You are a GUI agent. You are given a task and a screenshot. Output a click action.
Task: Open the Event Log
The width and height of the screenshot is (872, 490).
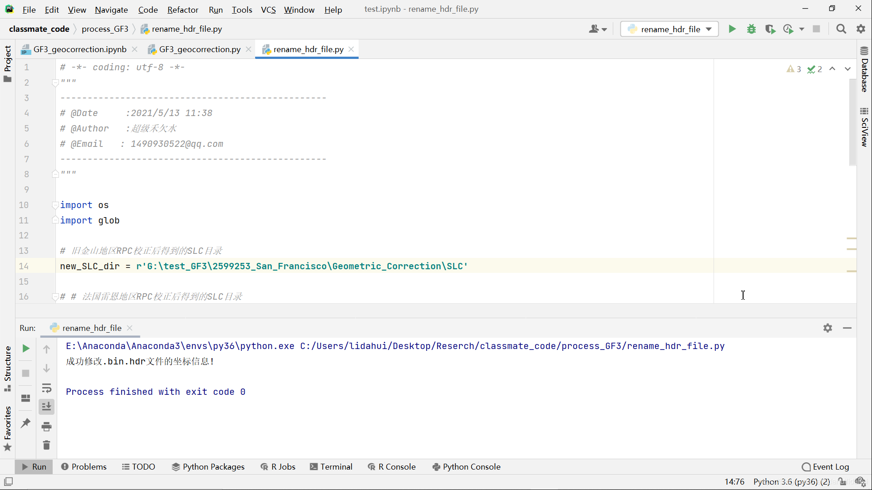[x=825, y=466]
